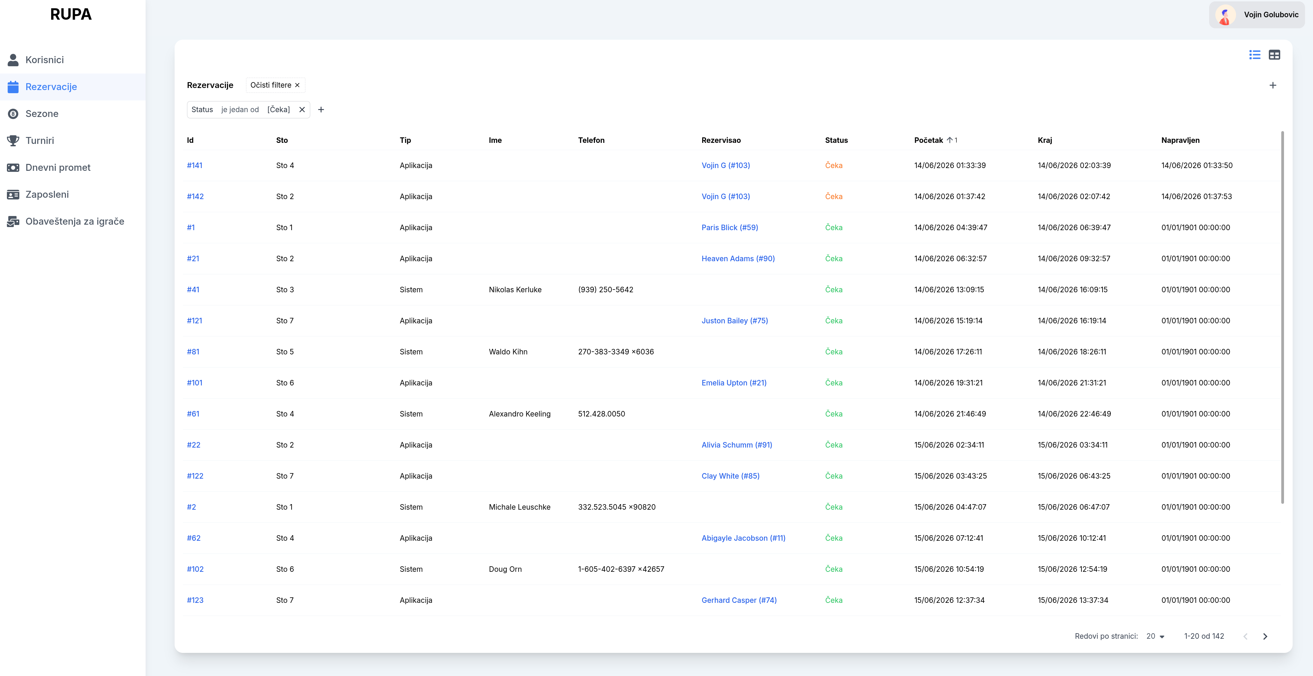Open user Juston Bailey (#75)

[x=734, y=321]
